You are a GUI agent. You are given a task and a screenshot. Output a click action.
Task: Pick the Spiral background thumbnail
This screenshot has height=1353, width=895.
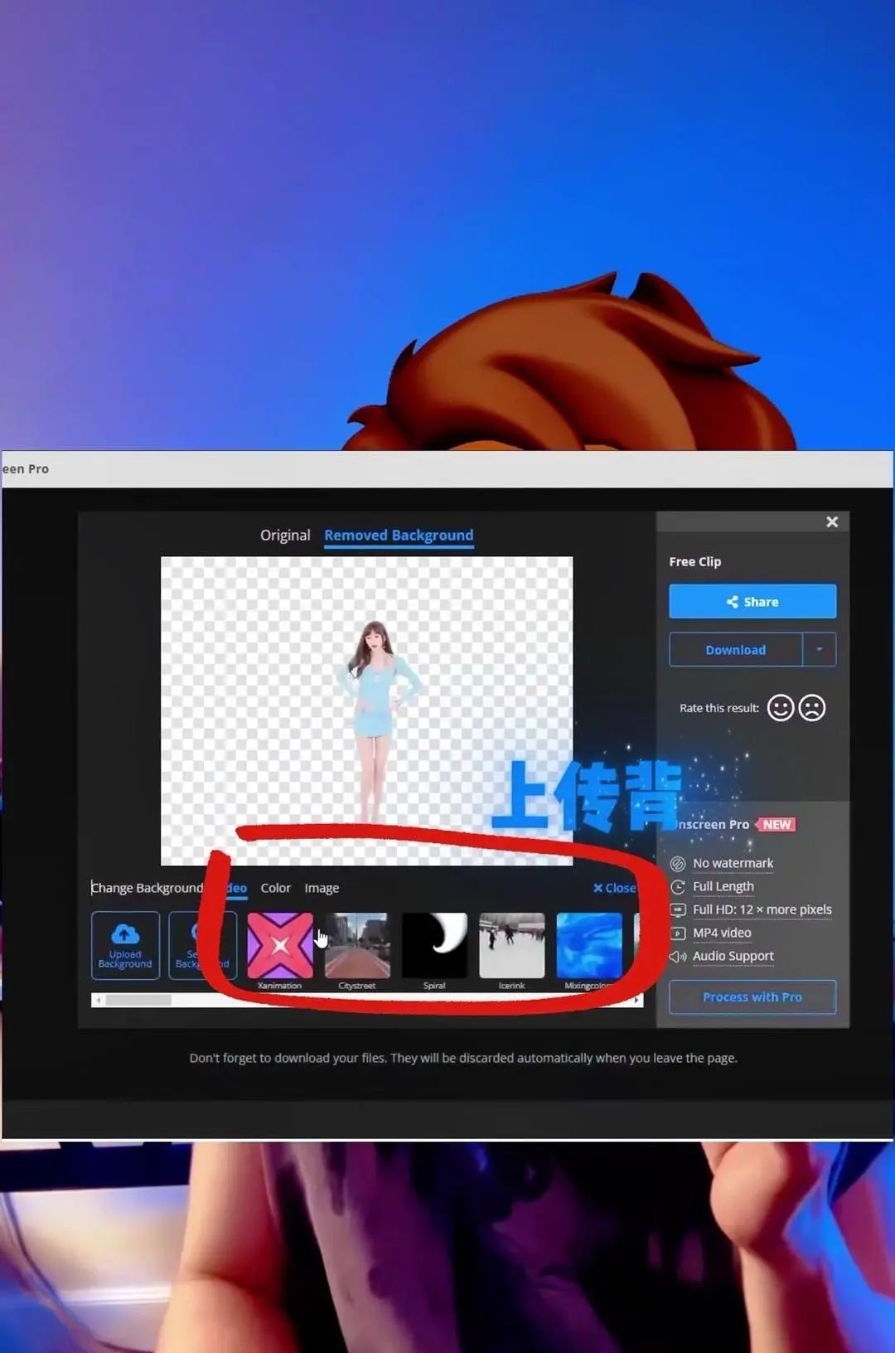click(x=434, y=946)
